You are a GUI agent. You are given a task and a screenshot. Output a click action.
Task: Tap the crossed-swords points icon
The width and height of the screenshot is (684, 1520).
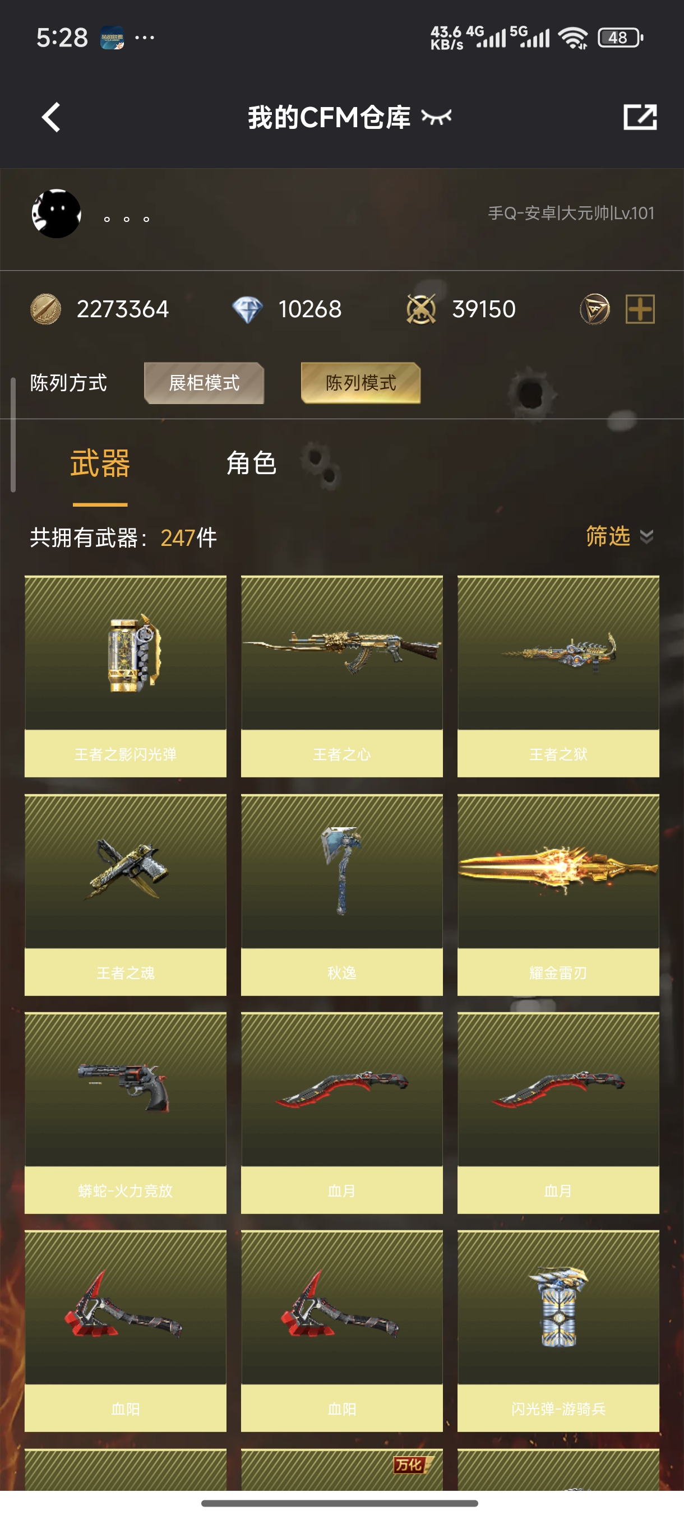click(x=421, y=309)
